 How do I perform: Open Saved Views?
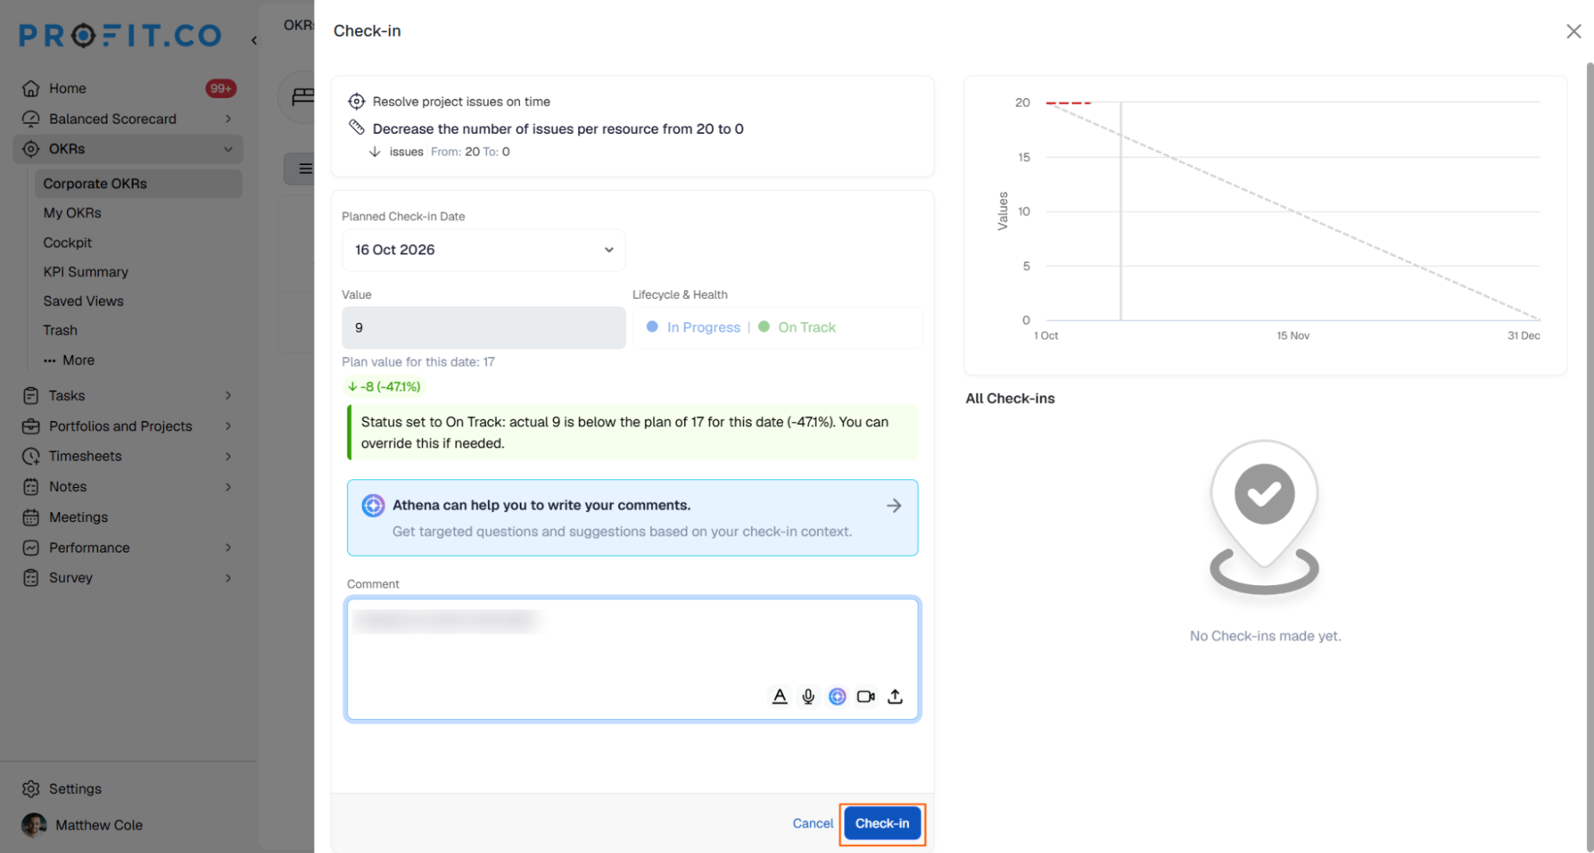click(x=83, y=301)
